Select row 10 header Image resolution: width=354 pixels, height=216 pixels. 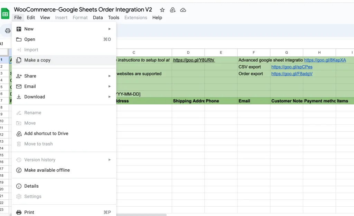click(4, 121)
